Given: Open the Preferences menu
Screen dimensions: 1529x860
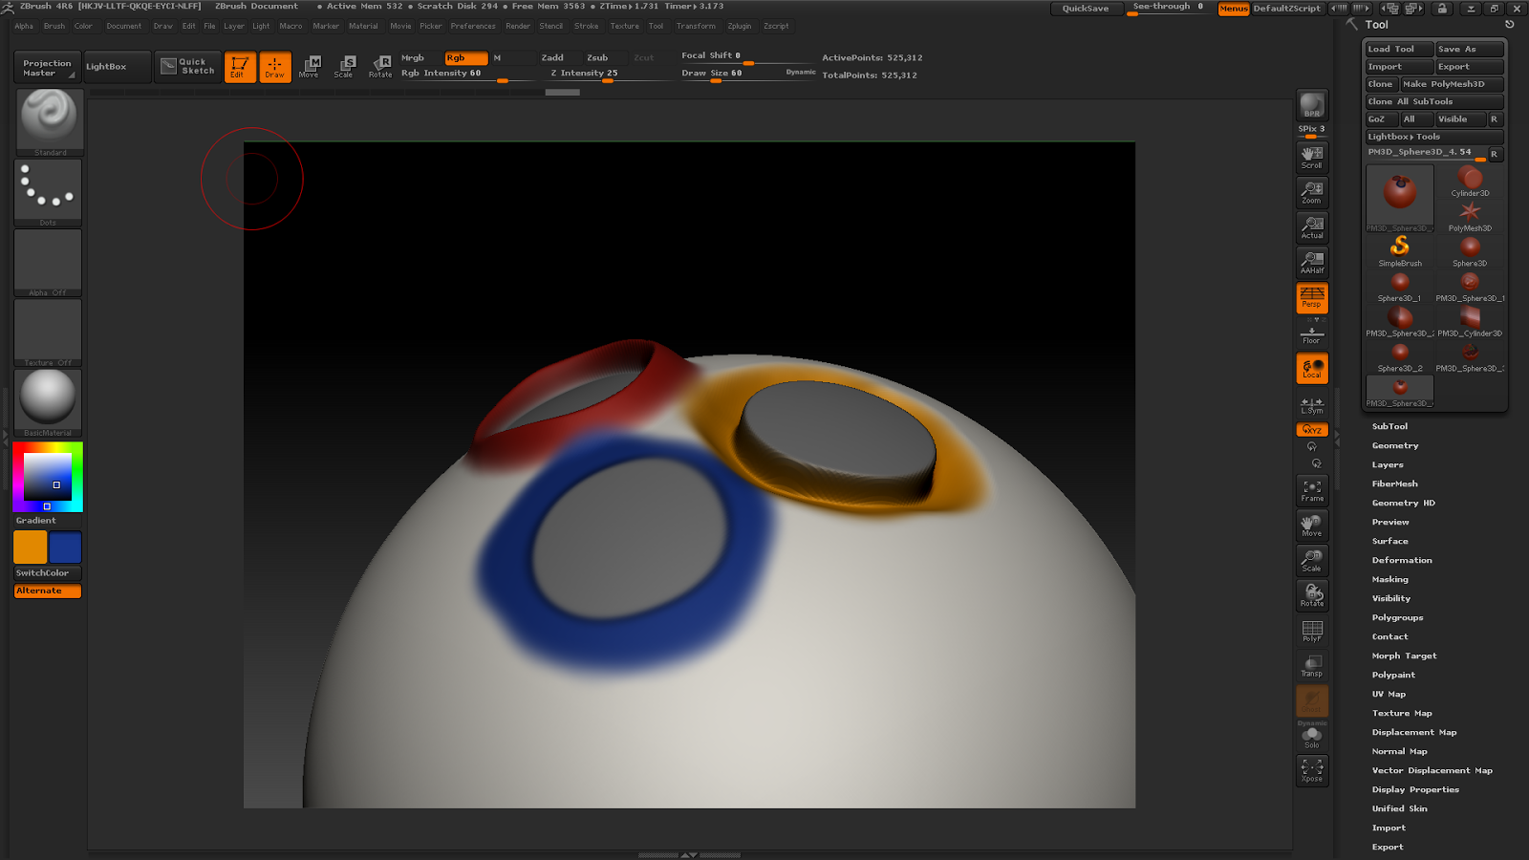Looking at the screenshot, I should [x=473, y=26].
